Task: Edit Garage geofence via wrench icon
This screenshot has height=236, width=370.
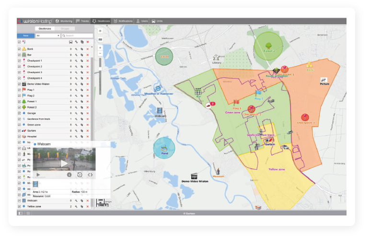Action: click(76, 113)
